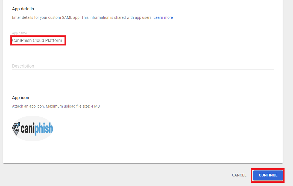Screen dimensions: 293x186
Task: Select the App details heading text
Action: point(23,9)
